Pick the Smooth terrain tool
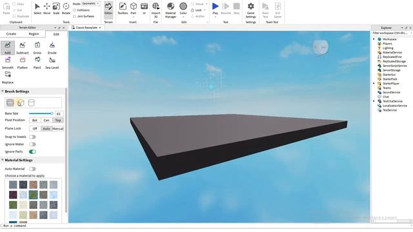The image size is (413, 232). click(8, 63)
